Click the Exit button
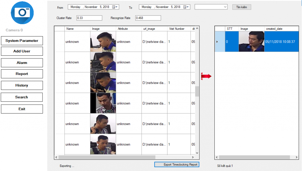Screen dimensions: 302x171 (22, 109)
